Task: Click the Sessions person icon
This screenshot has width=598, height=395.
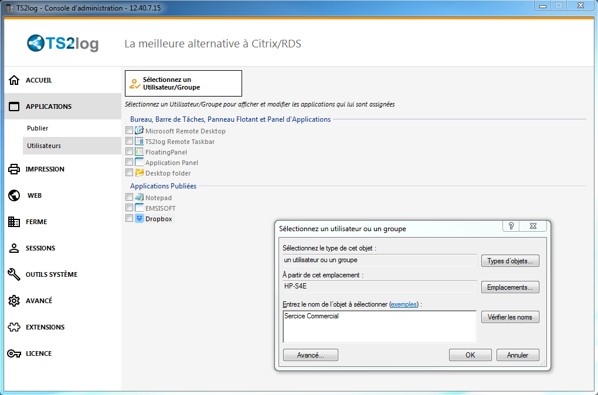Action: click(x=14, y=248)
